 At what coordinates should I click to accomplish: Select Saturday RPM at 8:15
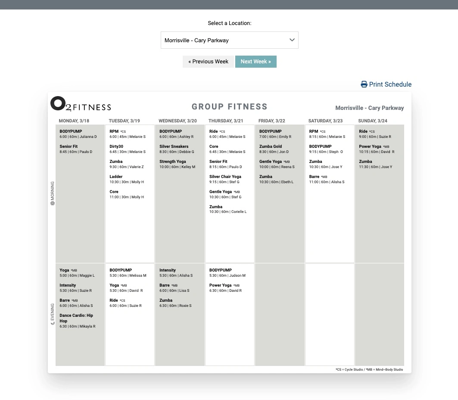coord(327,134)
